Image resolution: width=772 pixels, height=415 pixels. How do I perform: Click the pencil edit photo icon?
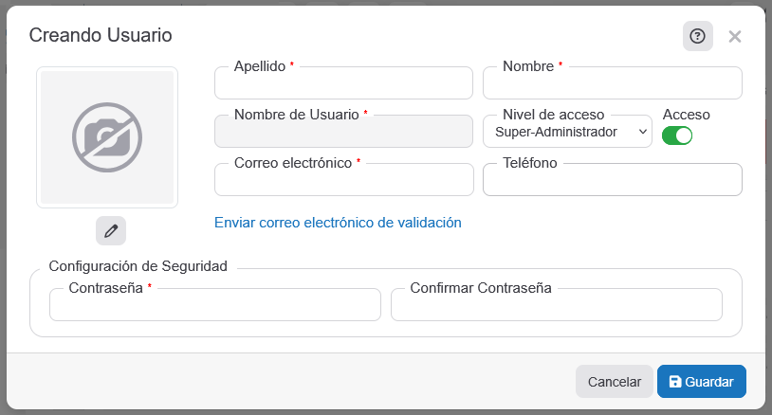tap(111, 230)
